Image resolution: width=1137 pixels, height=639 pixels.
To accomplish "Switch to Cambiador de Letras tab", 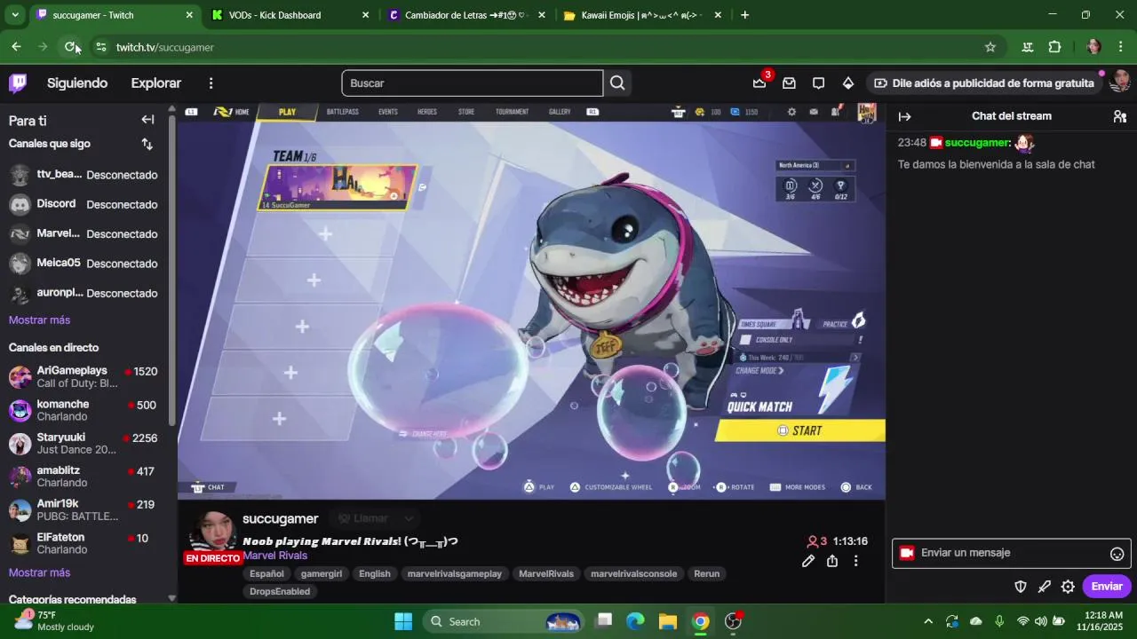I will coord(465,15).
